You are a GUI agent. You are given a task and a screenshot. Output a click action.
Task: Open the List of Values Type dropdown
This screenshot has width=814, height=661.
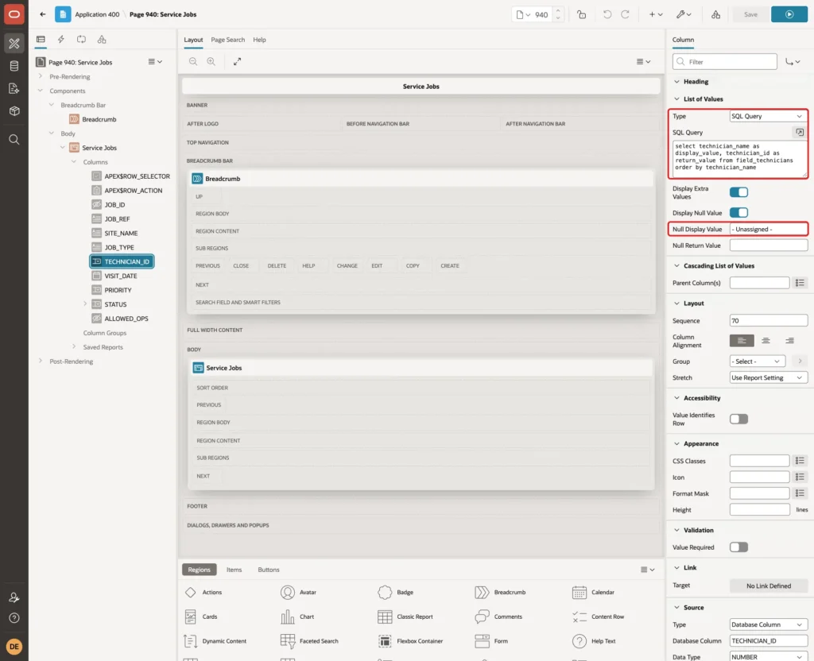769,116
